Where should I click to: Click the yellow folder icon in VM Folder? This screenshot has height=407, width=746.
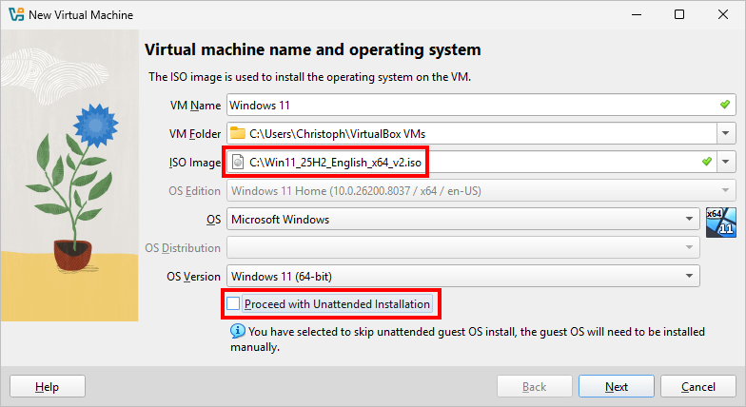click(x=238, y=133)
